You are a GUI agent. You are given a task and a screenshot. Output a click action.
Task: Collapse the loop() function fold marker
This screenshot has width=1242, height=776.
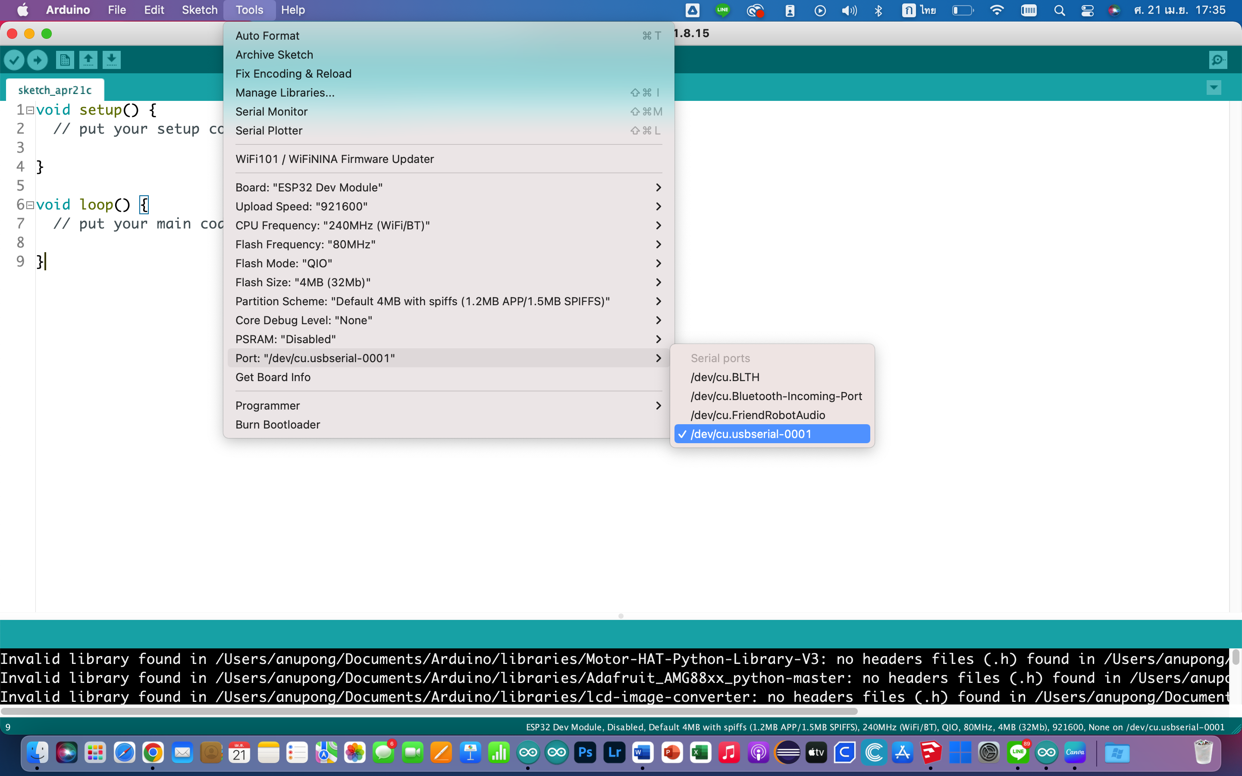pyautogui.click(x=30, y=205)
